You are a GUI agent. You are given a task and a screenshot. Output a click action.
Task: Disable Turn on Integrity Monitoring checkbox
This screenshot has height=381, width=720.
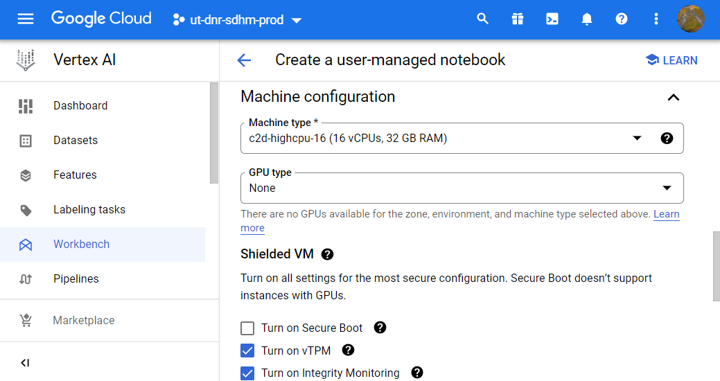(247, 373)
